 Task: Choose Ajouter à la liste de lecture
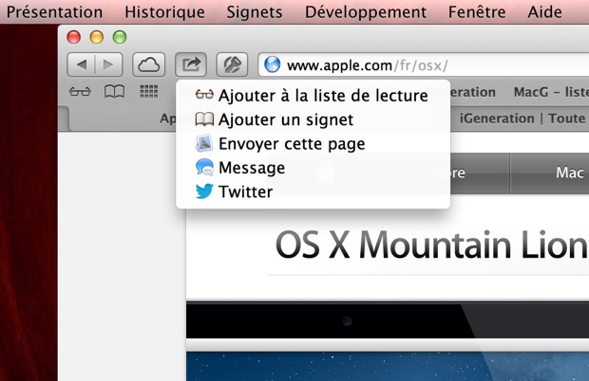[313, 96]
